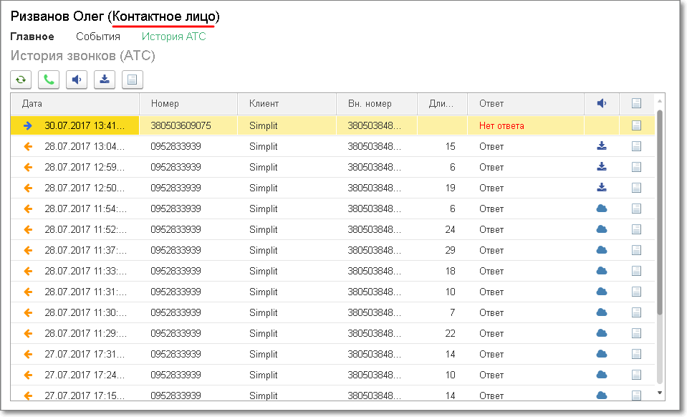The width and height of the screenshot is (687, 417).
Task: Click the download recording toolbar button
Action: click(105, 80)
